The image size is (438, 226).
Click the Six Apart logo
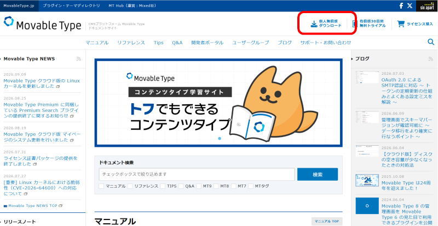pyautogui.click(x=427, y=6)
